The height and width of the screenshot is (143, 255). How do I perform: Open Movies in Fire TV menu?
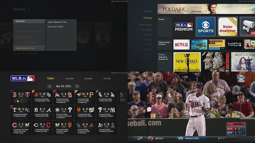click(x=148, y=35)
